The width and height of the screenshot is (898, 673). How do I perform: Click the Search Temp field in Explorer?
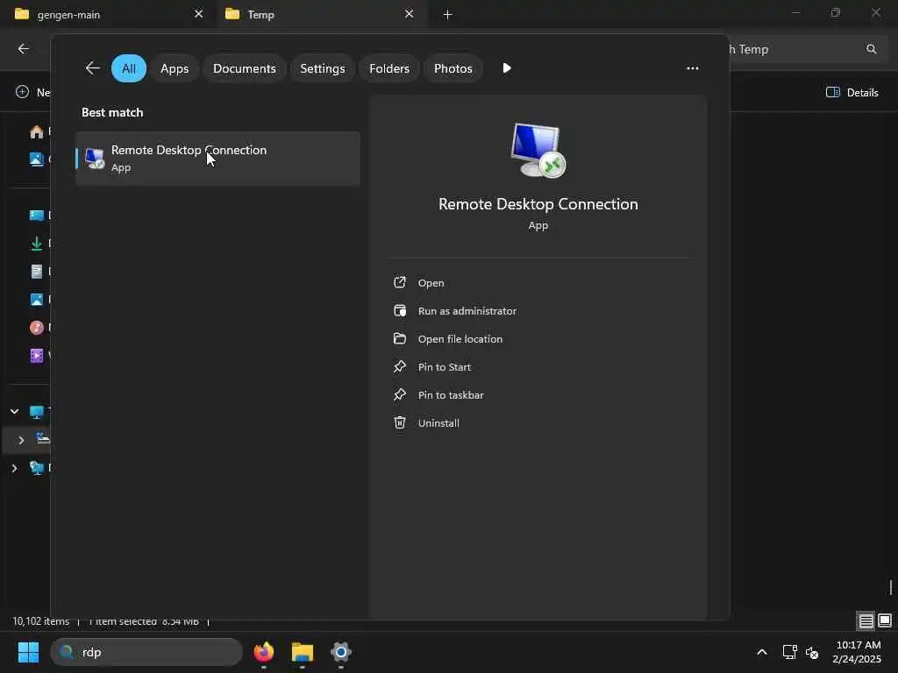[x=808, y=49]
